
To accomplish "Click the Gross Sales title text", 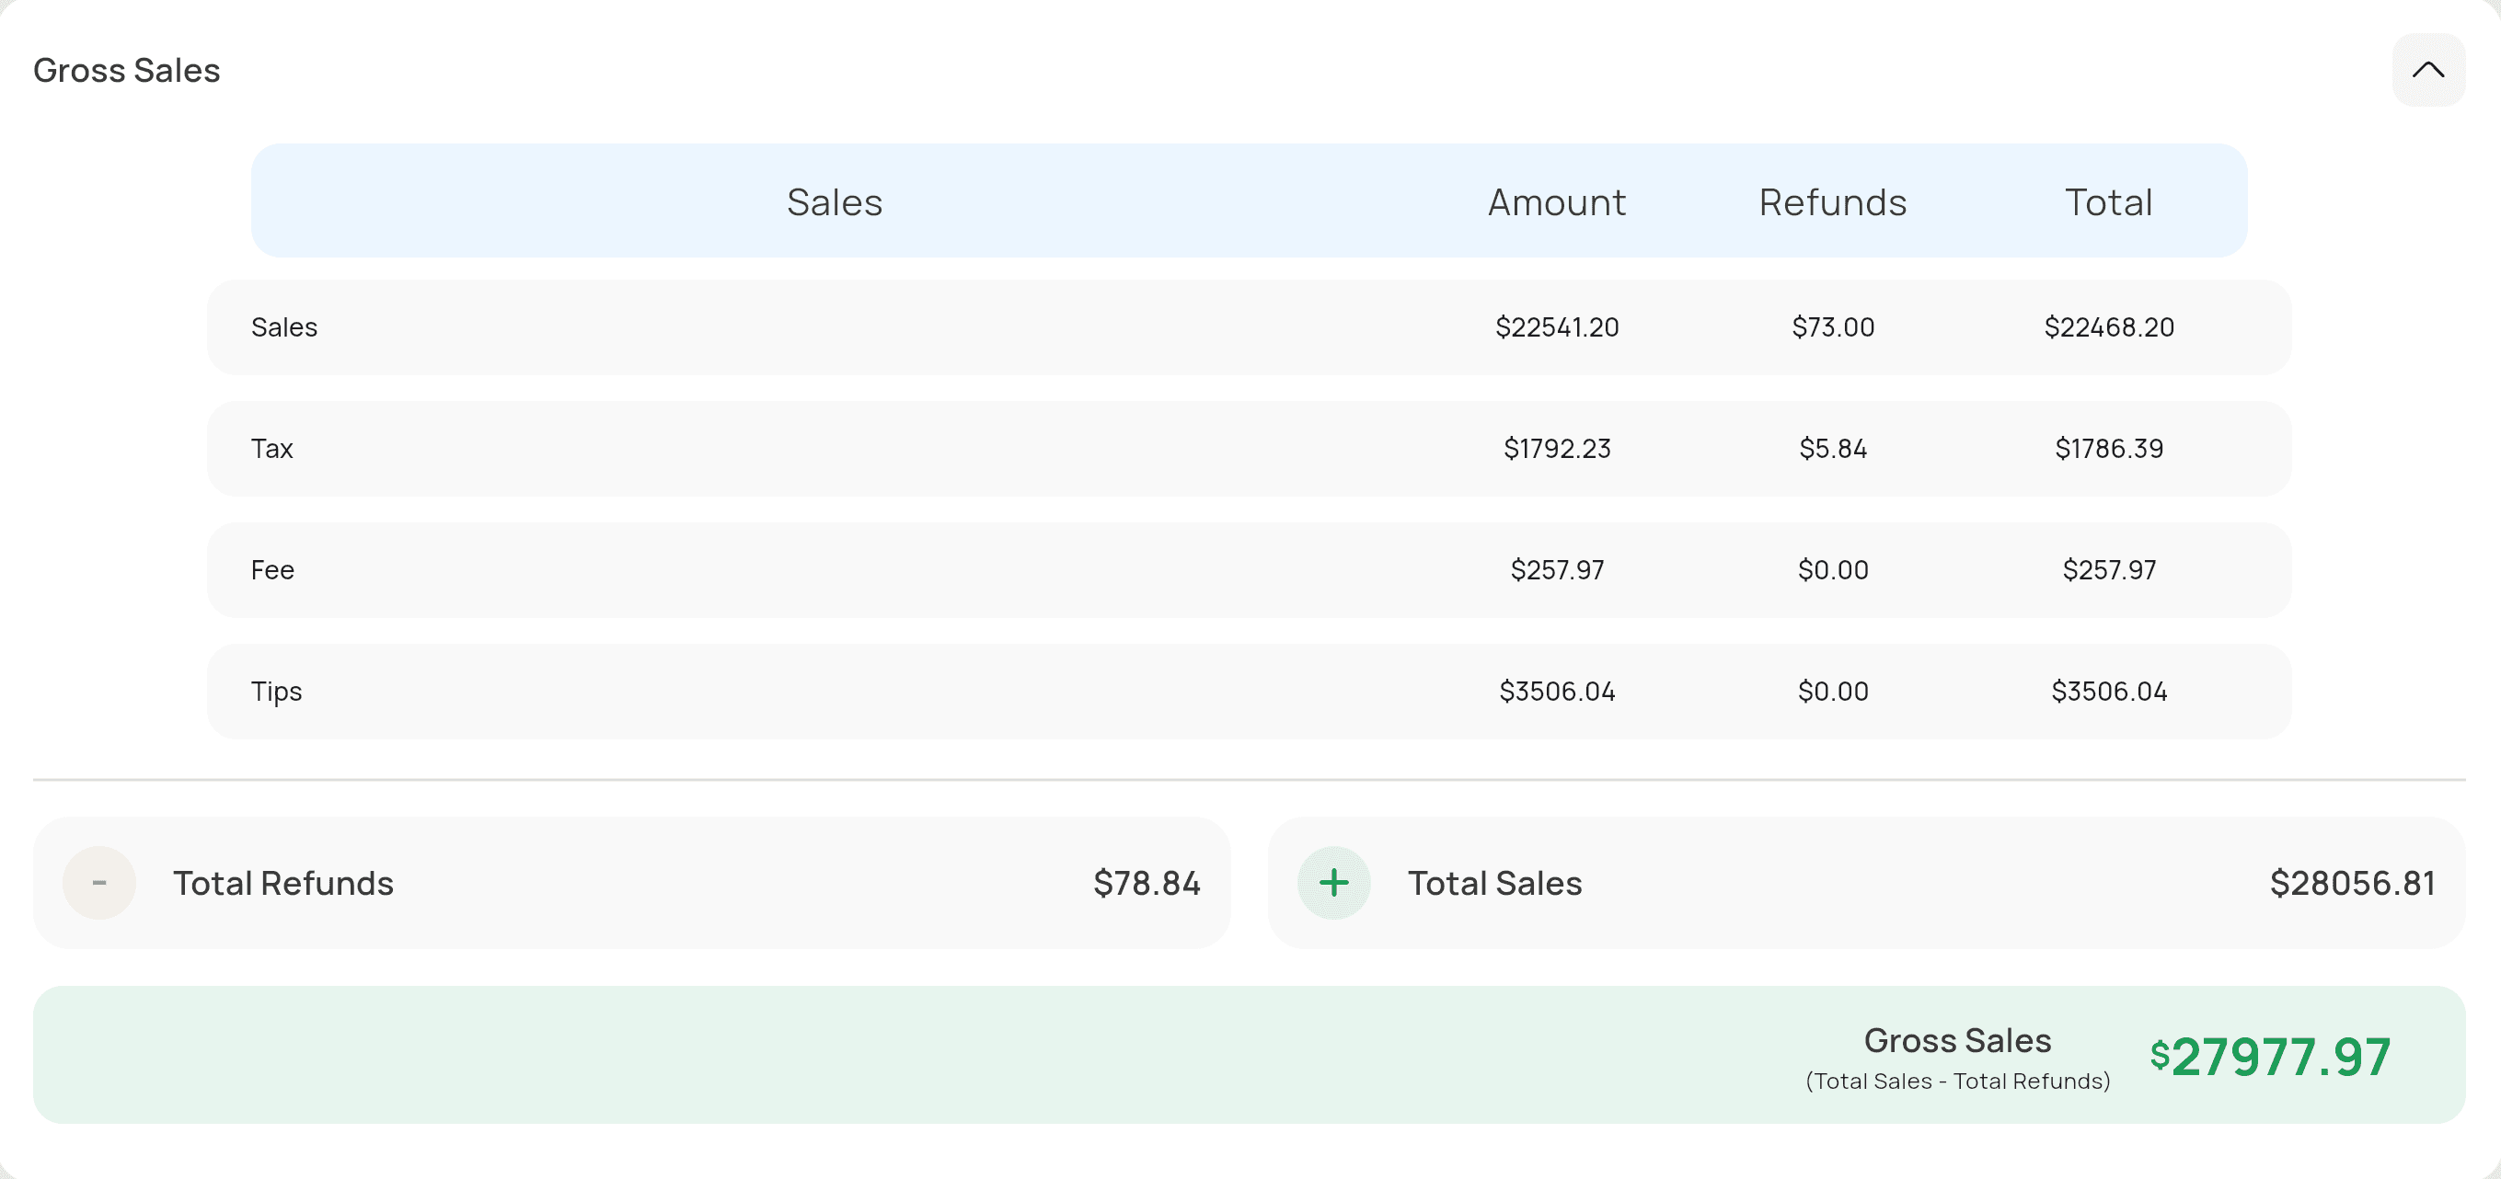I will (x=127, y=69).
